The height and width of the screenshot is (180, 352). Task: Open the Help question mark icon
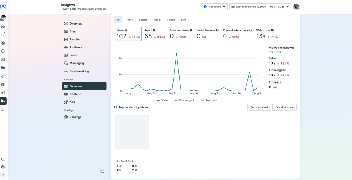3,175
